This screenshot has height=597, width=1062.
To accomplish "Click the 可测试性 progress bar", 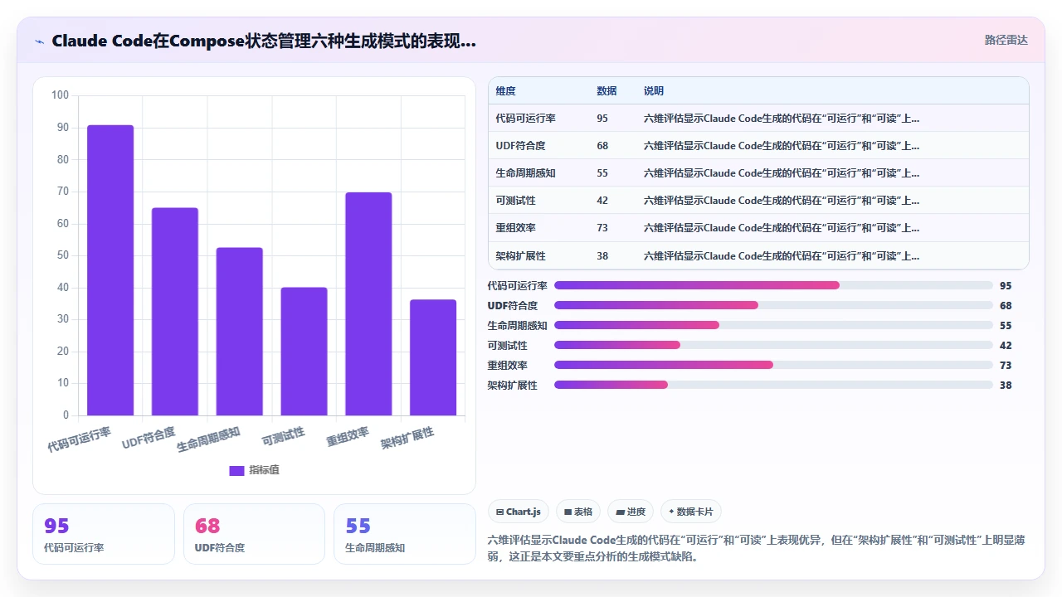I will tap(773, 345).
